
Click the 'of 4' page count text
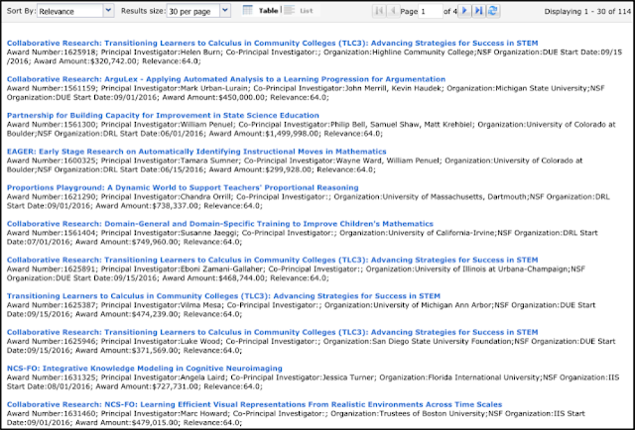click(449, 11)
